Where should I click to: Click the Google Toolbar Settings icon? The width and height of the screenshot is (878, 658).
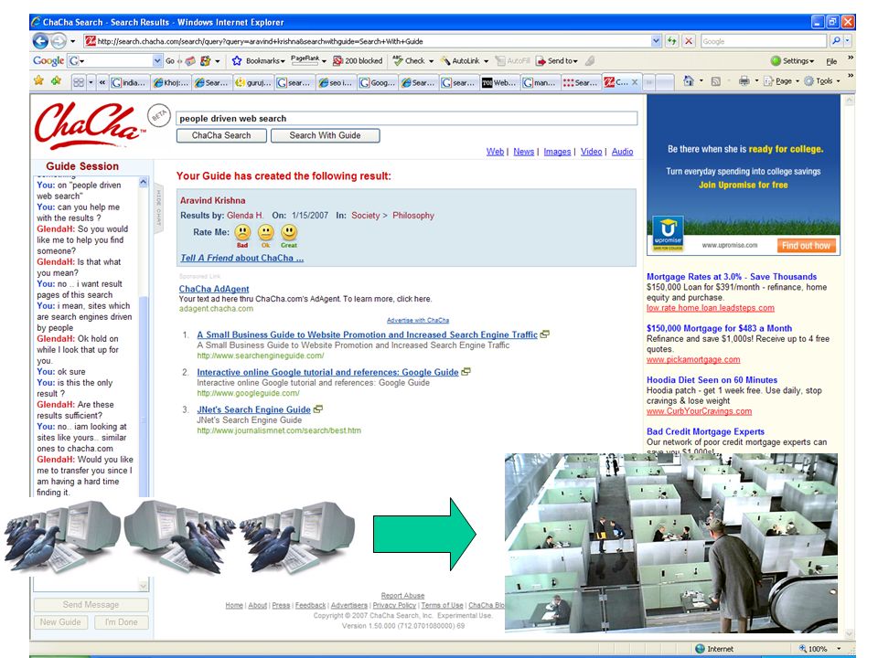coord(776,60)
